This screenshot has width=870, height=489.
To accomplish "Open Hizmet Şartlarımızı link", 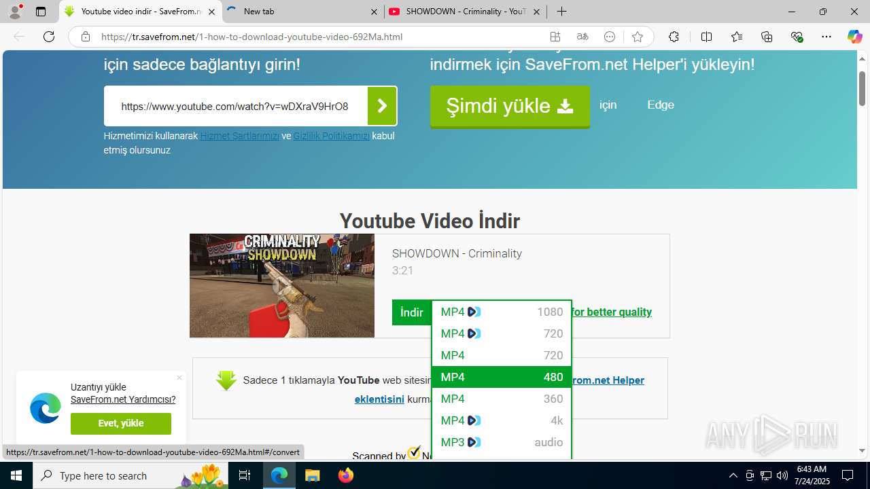I will pos(240,136).
